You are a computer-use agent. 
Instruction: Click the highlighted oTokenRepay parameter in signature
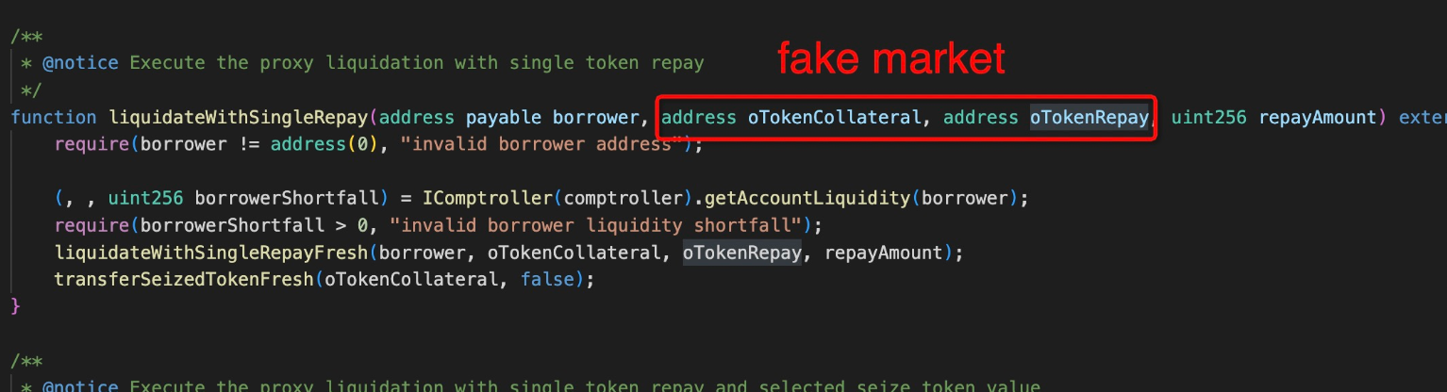coord(1089,118)
